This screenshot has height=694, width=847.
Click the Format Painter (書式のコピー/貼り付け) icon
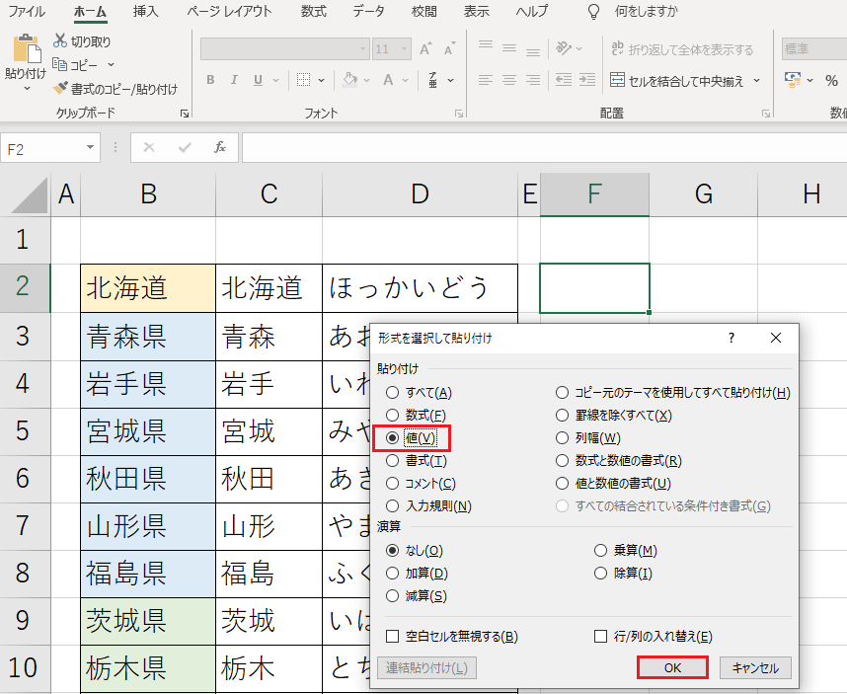[60, 88]
